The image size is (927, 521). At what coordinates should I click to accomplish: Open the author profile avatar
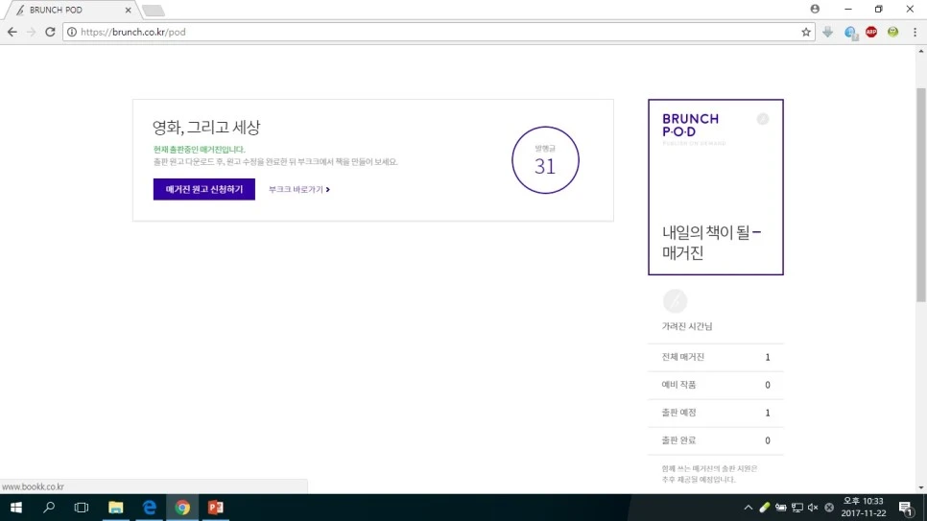[675, 301]
